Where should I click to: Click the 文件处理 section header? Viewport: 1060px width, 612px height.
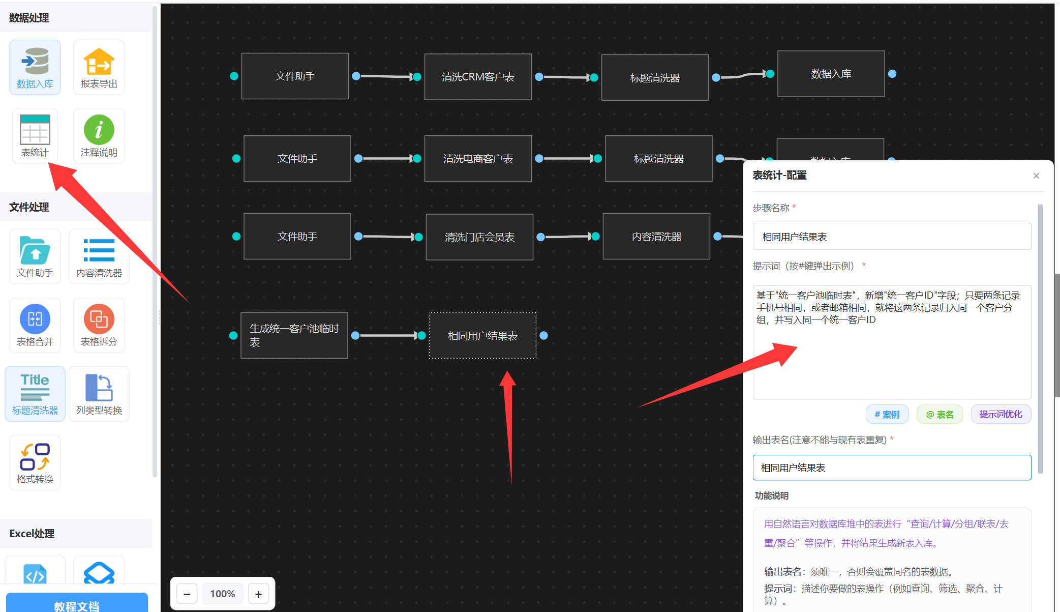point(29,207)
